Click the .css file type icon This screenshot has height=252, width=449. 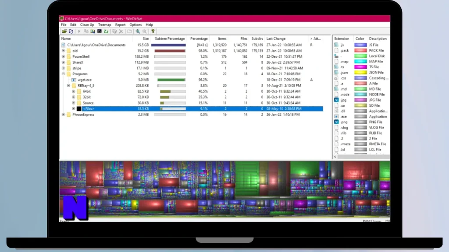pyautogui.click(x=336, y=78)
